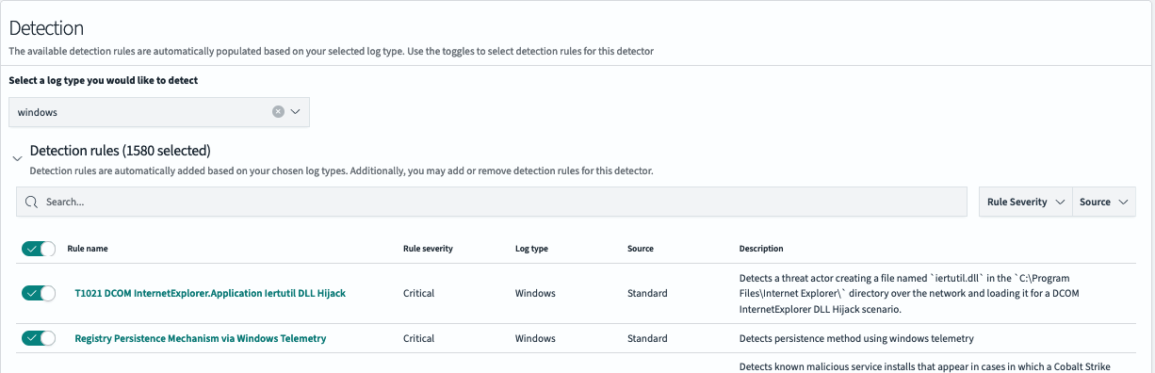This screenshot has width=1155, height=373.
Task: Toggle all rules in header row
Action: (x=39, y=249)
